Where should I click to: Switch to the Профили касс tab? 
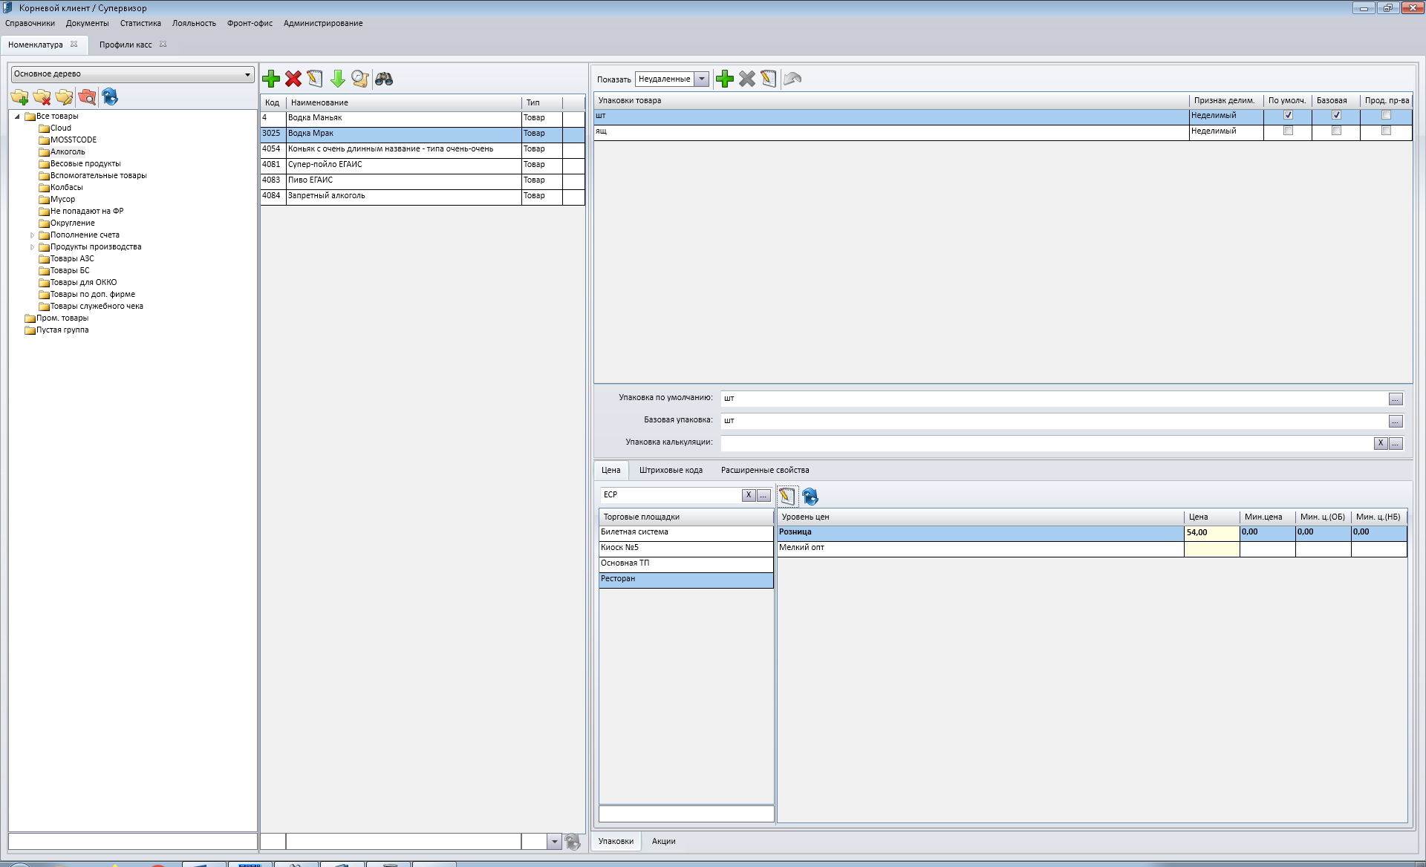pos(126,45)
